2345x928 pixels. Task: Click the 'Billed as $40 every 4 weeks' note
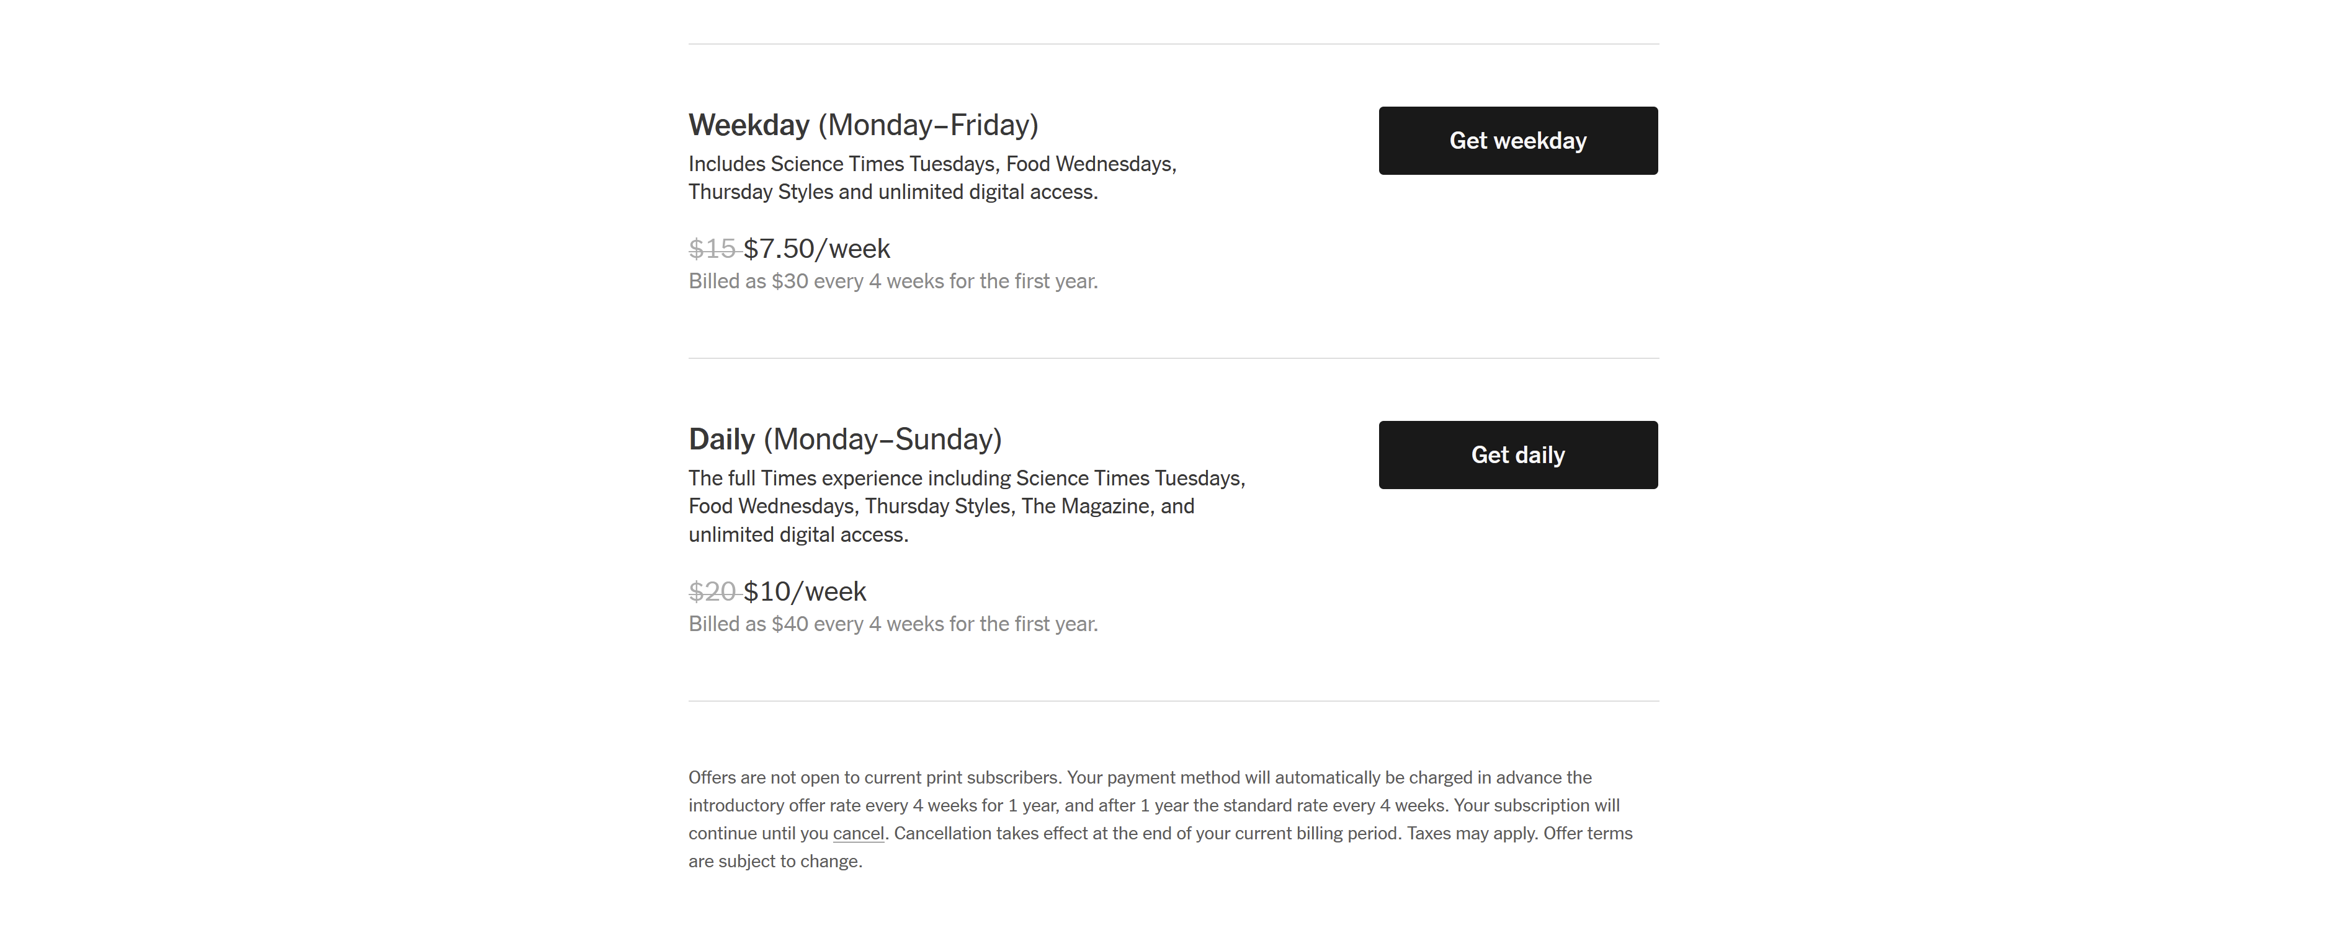pos(892,624)
